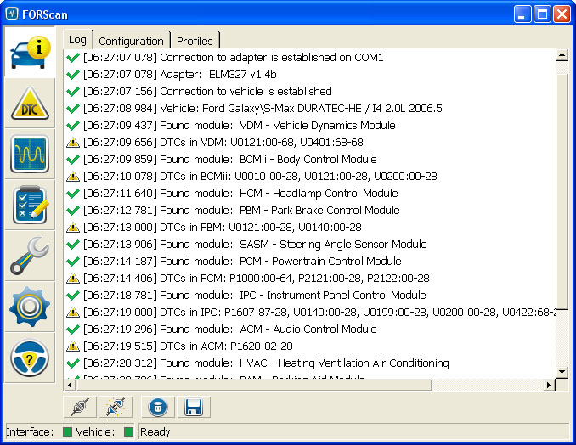Image resolution: width=576 pixels, height=445 pixels.
Task: Open the oscilloscope live data section
Action: (30, 155)
